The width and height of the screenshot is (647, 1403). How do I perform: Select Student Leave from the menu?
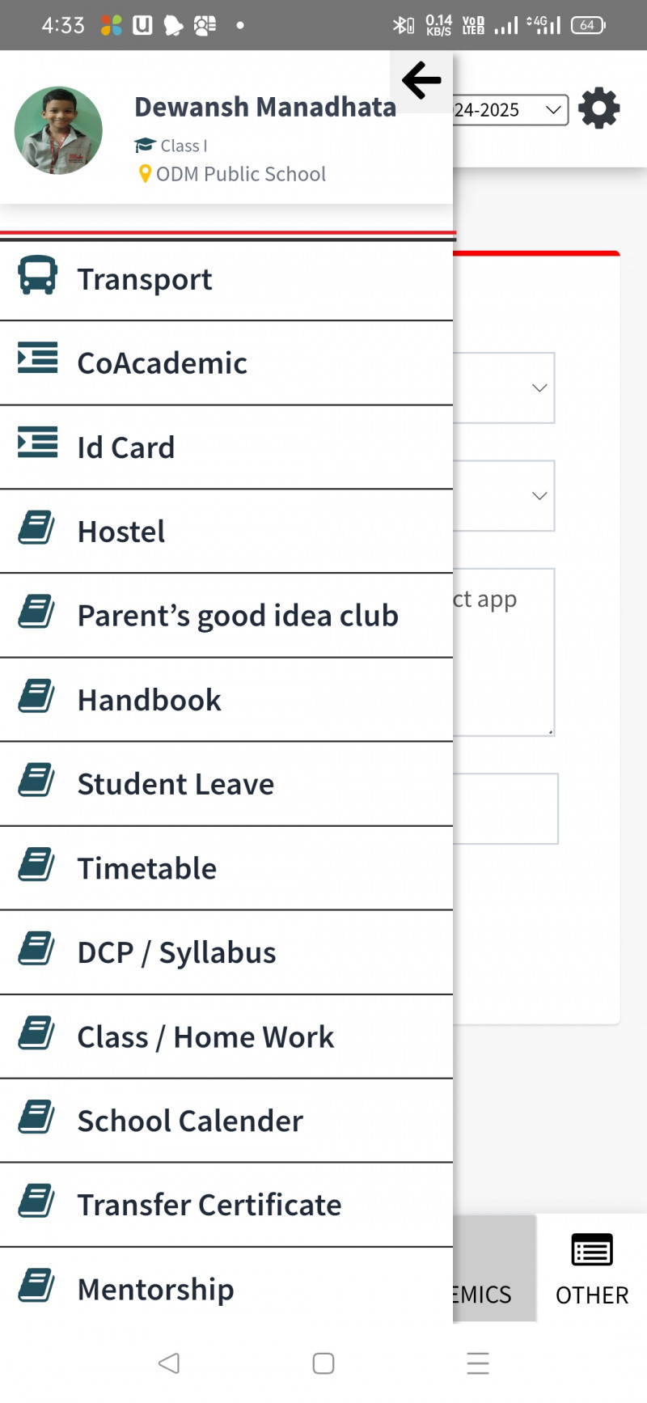[x=175, y=784]
